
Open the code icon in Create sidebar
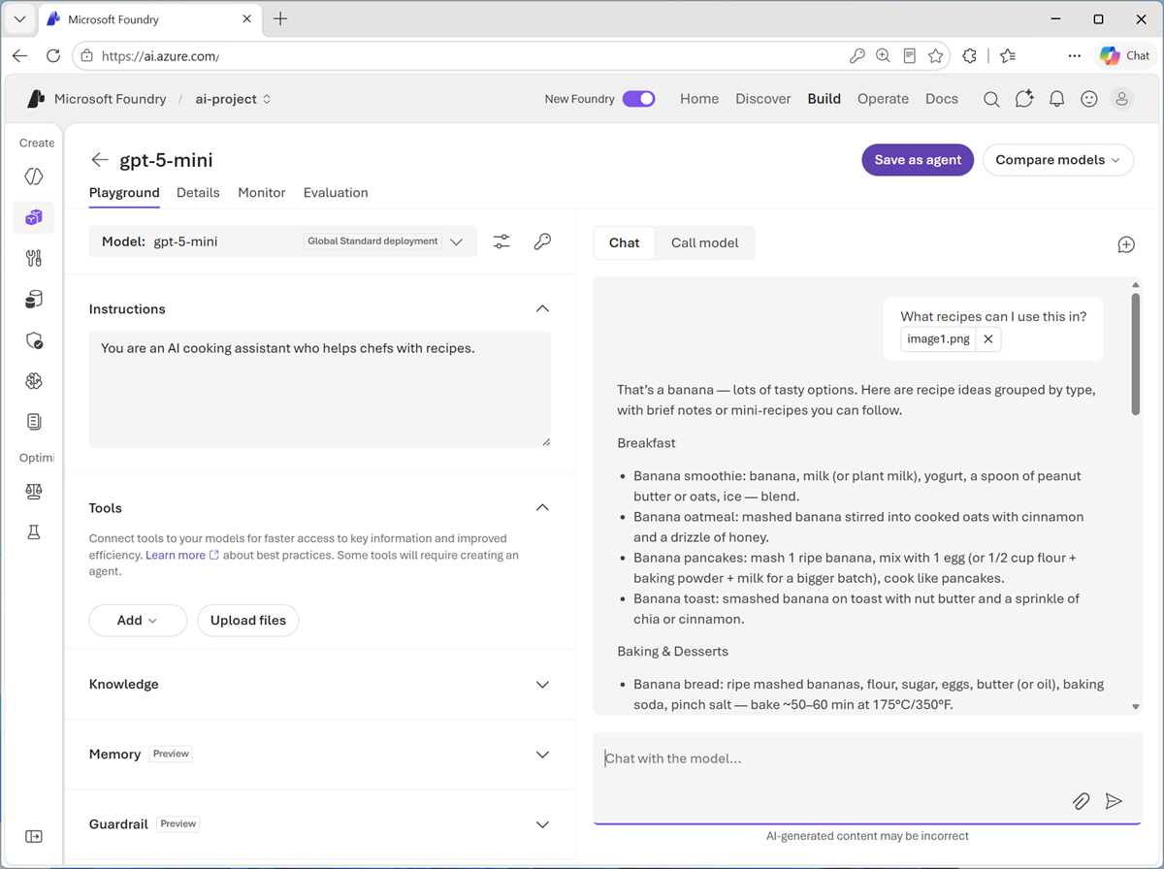tap(34, 177)
